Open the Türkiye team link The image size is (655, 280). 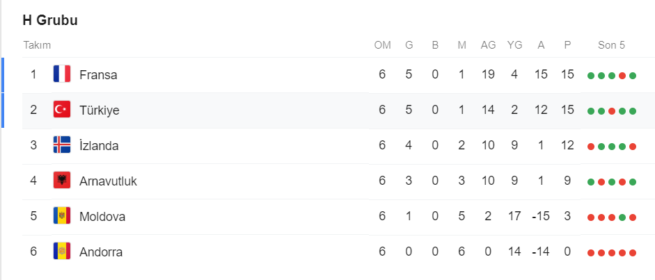100,110
